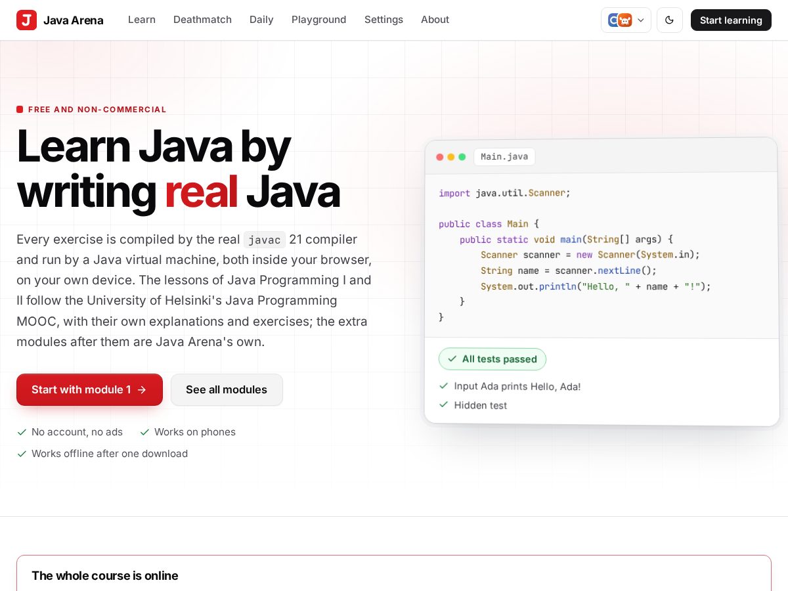Open Settings from the top navigation
The image size is (788, 591).
coord(383,20)
